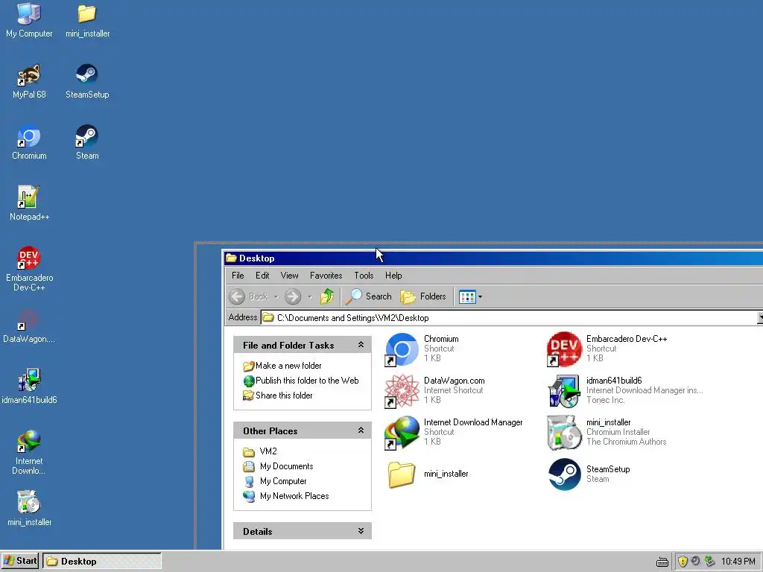The image size is (763, 572).
Task: Select SteamSetup file in Desktop window
Action: (589, 474)
